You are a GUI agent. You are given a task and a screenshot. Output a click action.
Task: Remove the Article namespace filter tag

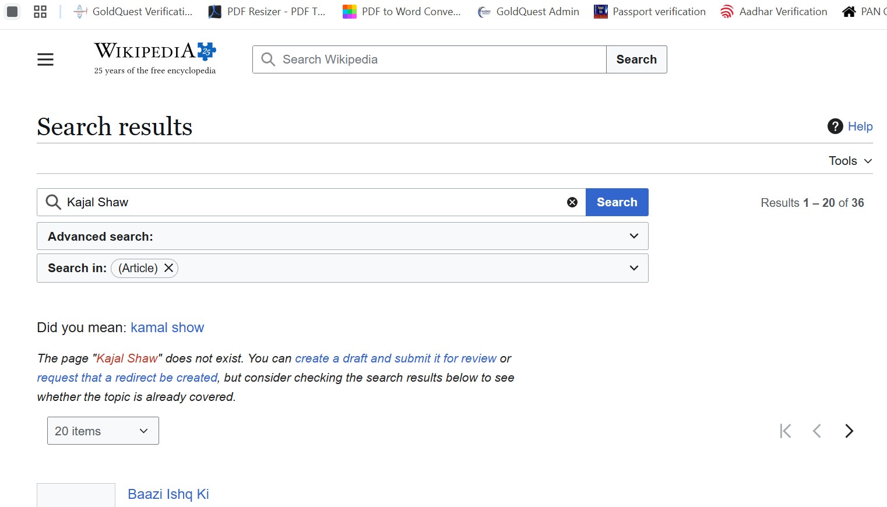(168, 268)
